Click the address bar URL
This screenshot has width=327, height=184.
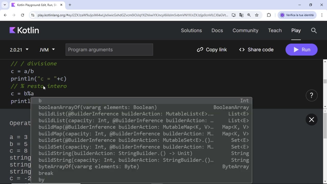tap(133, 15)
